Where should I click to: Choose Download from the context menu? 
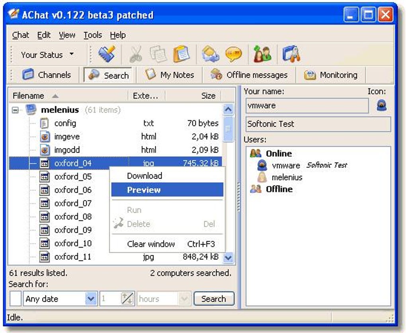click(x=167, y=176)
